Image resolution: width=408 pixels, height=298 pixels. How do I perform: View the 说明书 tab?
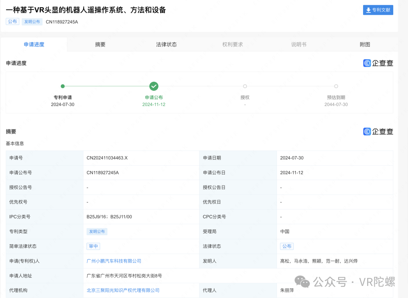[x=299, y=45]
